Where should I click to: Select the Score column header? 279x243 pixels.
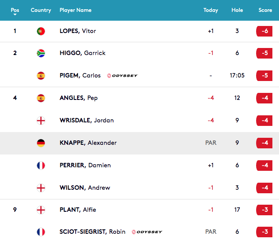coord(265,10)
